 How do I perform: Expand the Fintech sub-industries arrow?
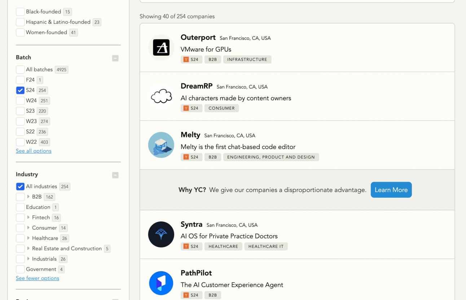point(28,218)
